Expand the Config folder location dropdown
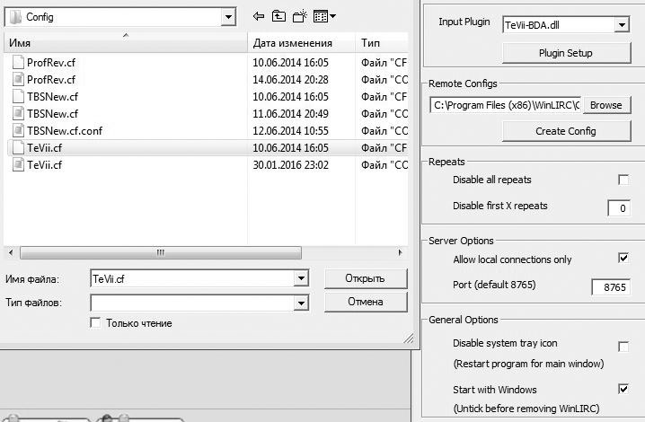645x422 pixels. pyautogui.click(x=228, y=17)
